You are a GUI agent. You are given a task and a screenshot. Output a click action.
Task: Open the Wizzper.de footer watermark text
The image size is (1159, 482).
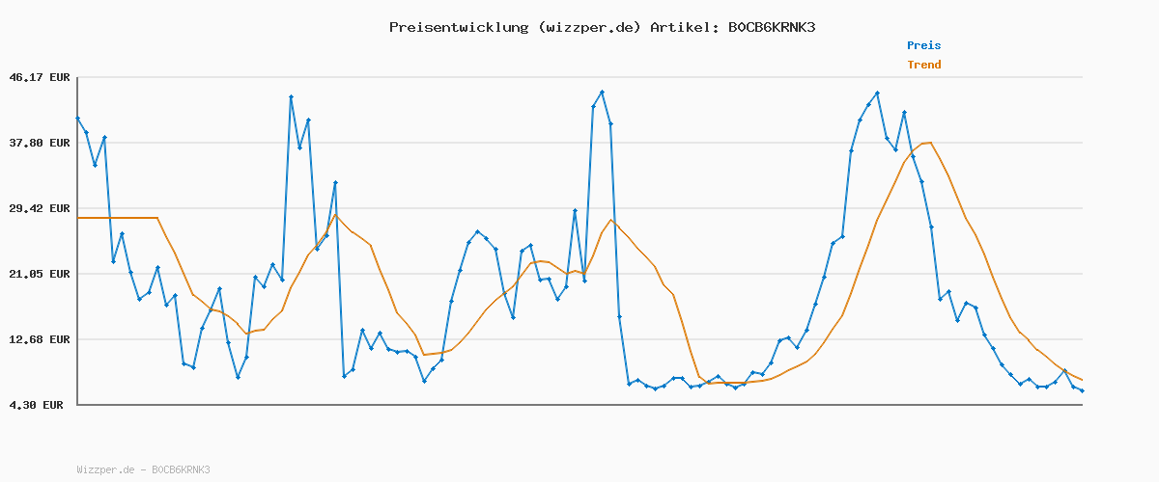(x=143, y=469)
